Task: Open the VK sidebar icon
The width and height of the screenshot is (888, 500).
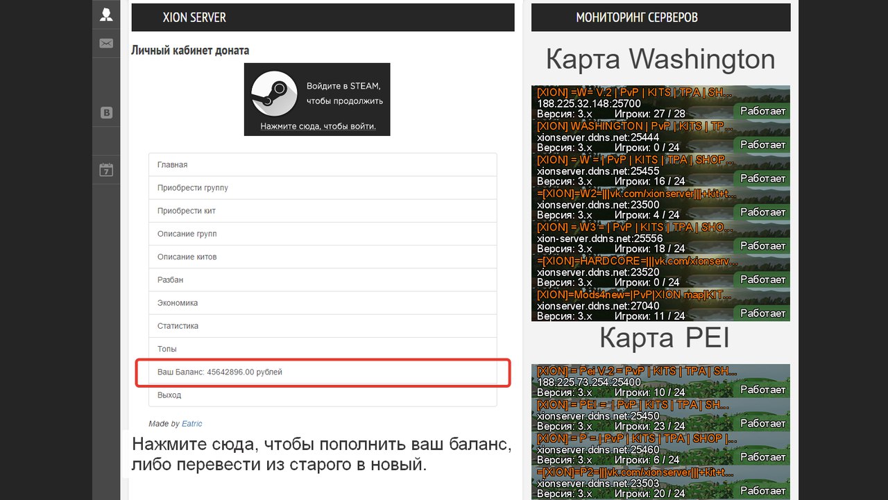Action: [106, 113]
